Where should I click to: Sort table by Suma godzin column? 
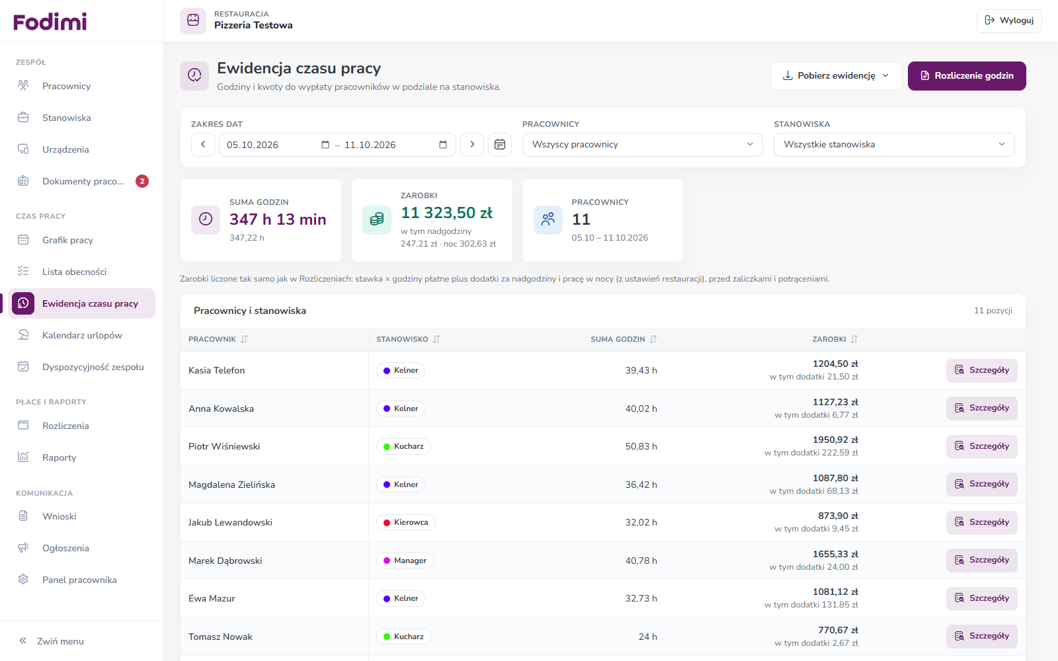624,339
